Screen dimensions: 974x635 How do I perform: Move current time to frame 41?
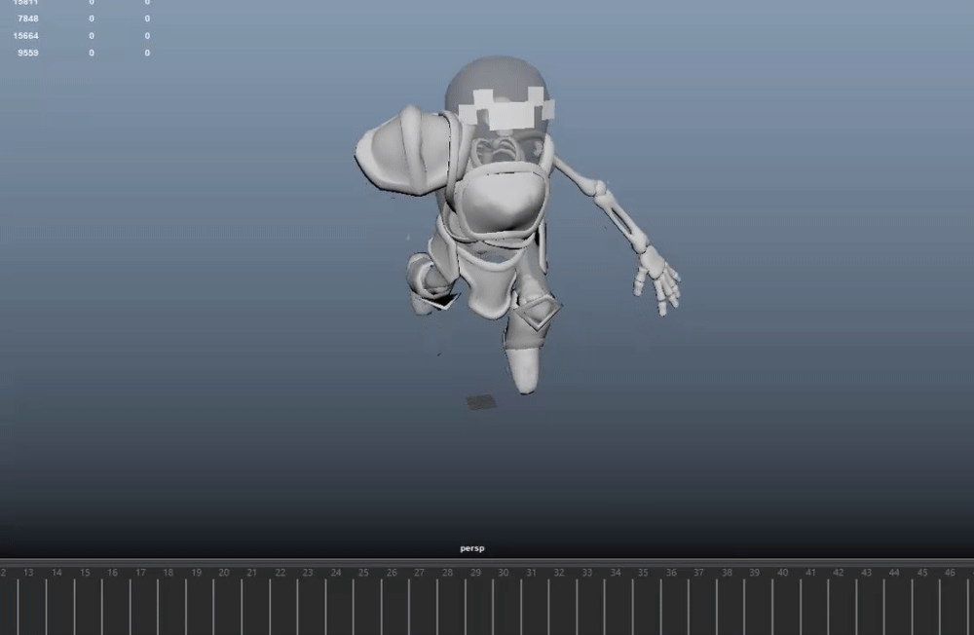click(810, 573)
